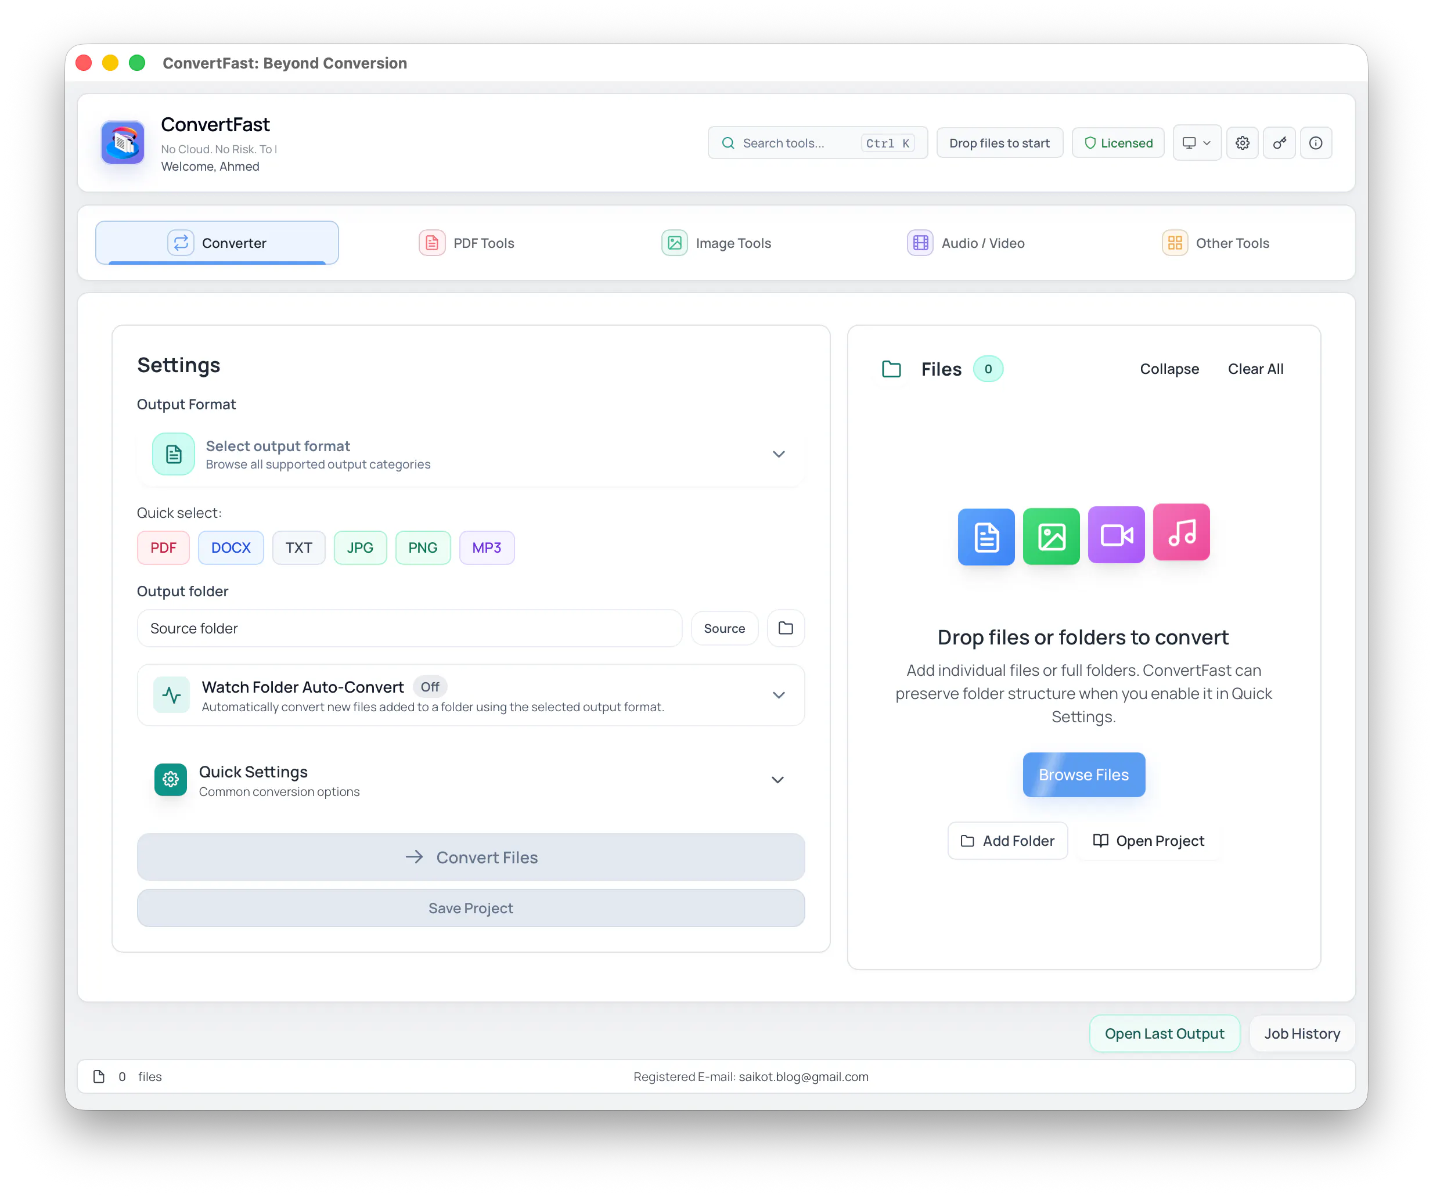Switch to the Converter tab
Screen dimensions: 1433x1196
217,243
